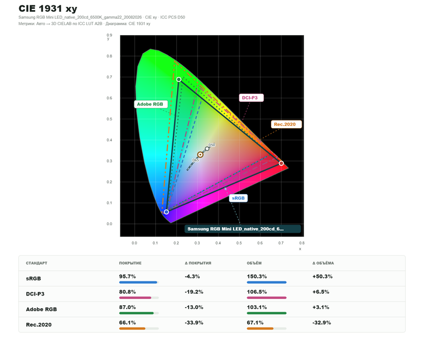Click the 80.8% coverage value

coord(127,292)
